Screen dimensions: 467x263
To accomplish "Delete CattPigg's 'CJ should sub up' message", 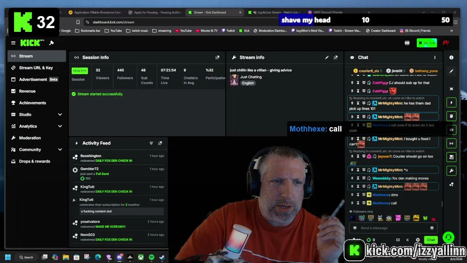I will point(352,83).
